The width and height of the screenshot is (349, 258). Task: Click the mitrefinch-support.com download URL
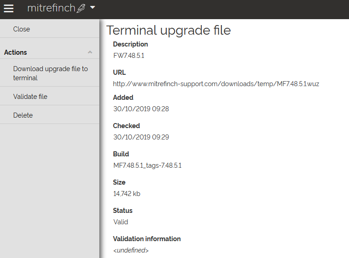pos(216,84)
